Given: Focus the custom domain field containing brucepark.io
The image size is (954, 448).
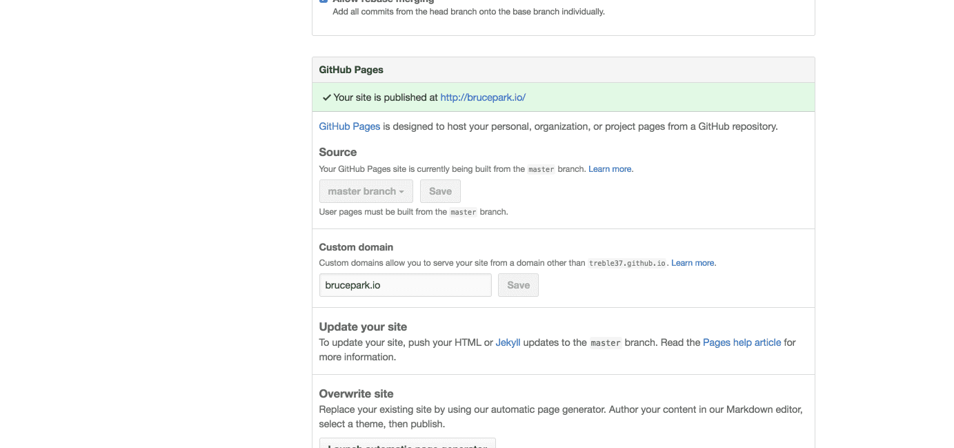Looking at the screenshot, I should point(405,285).
